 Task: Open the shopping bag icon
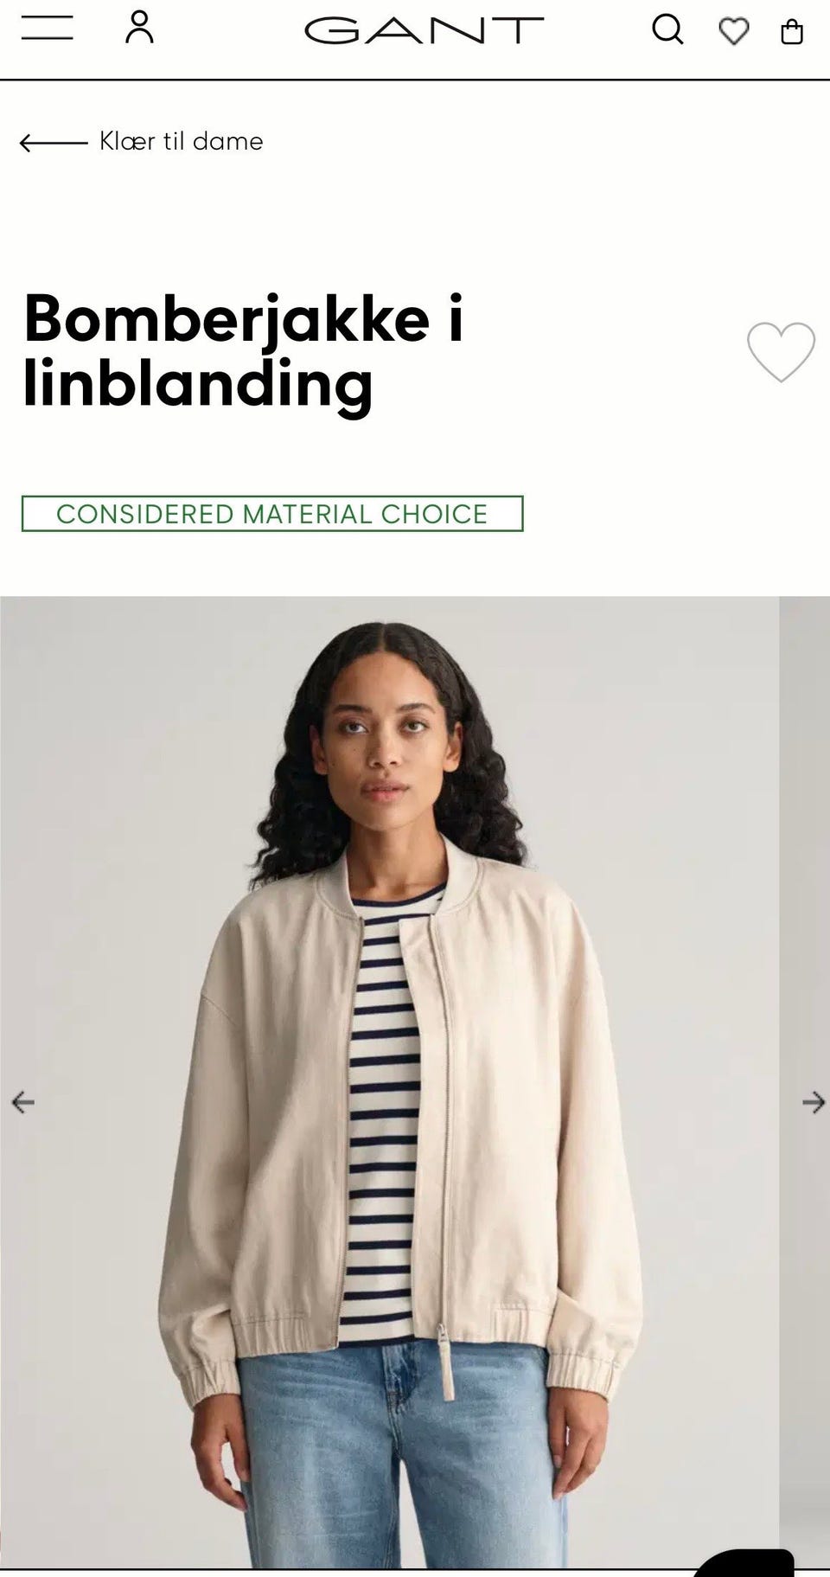coord(792,33)
